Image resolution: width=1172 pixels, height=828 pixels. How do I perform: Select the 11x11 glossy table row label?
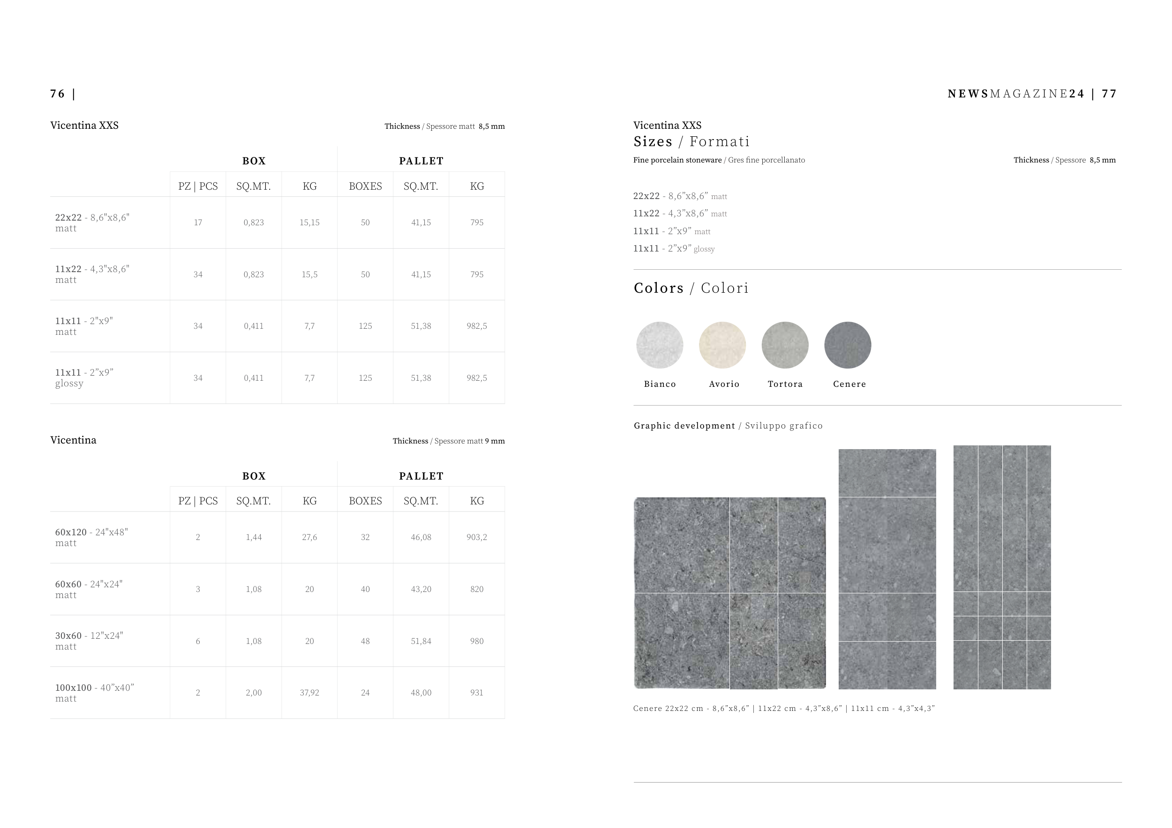(x=84, y=378)
